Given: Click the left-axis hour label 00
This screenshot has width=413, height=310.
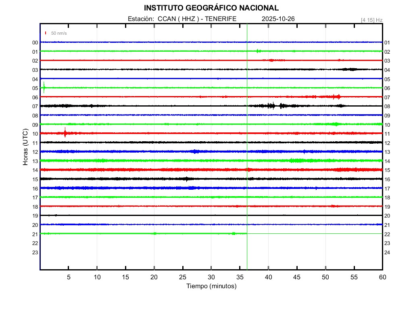Looking at the screenshot, I should [35, 42].
